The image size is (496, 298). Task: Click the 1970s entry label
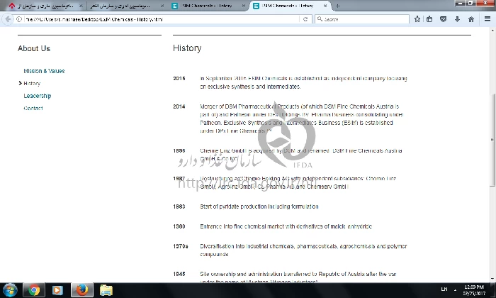[180, 246]
